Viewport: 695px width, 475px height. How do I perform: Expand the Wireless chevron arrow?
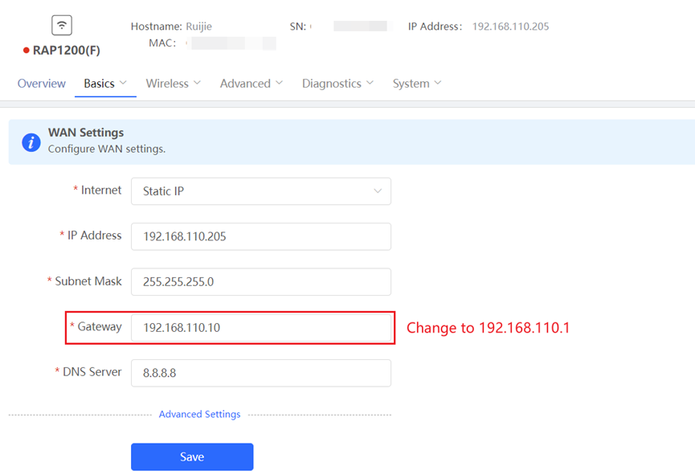tap(197, 83)
